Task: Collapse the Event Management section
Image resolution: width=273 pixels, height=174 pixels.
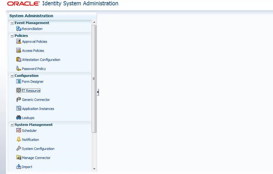Action: click(x=12, y=23)
